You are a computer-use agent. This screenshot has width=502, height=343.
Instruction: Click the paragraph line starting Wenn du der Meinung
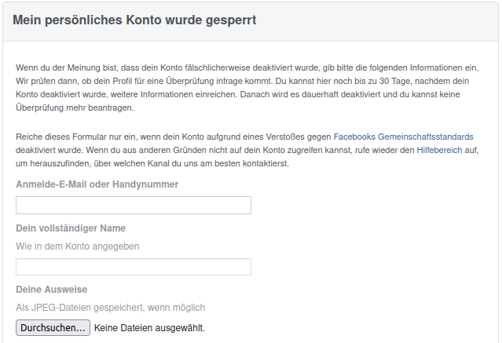click(x=247, y=68)
